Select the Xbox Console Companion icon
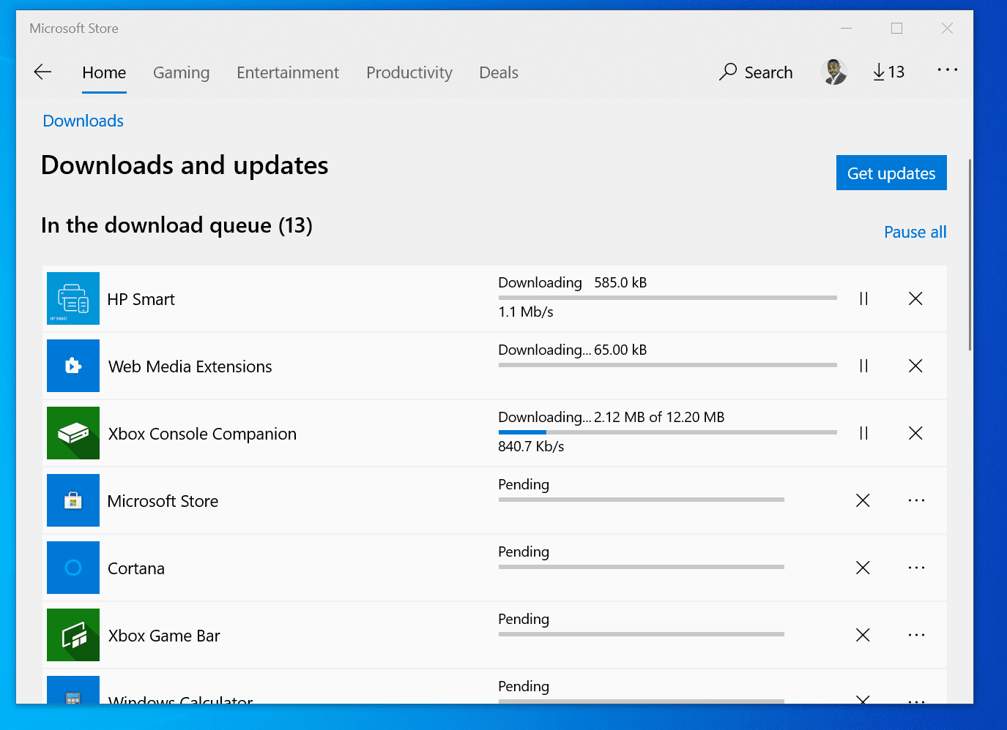This screenshot has width=1007, height=730. (x=73, y=433)
